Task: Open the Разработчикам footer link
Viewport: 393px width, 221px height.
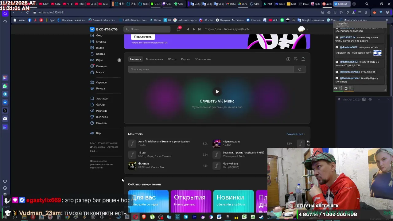Action: (x=107, y=143)
